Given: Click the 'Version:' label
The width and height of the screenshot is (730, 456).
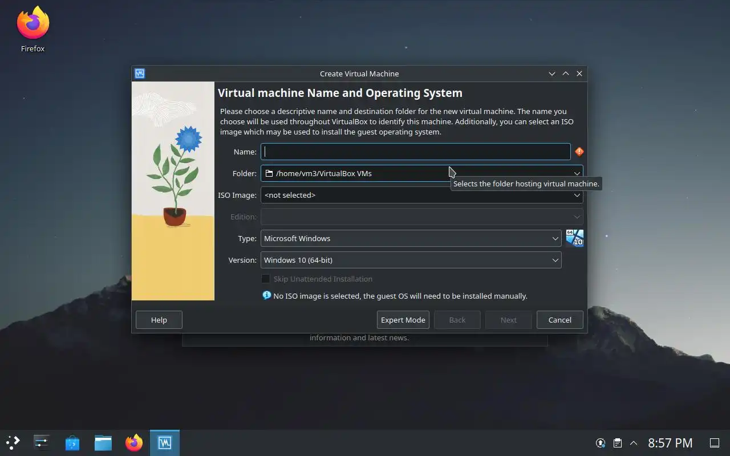Looking at the screenshot, I should coord(242,260).
